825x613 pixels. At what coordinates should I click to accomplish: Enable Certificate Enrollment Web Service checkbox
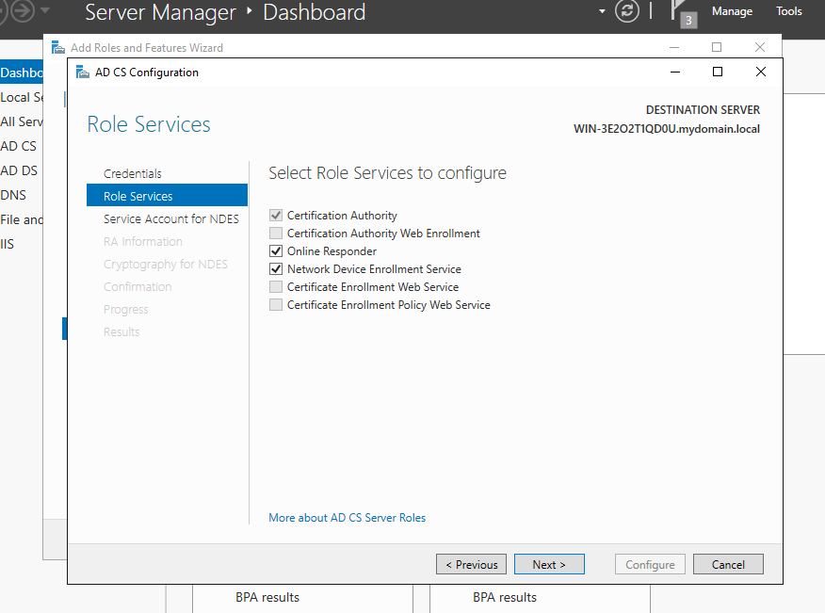pos(276,287)
